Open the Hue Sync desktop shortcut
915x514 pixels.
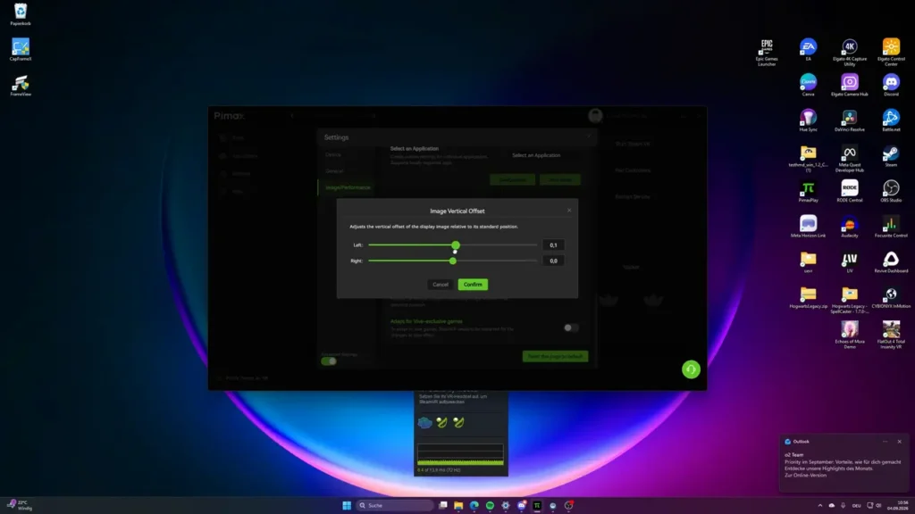click(x=808, y=120)
